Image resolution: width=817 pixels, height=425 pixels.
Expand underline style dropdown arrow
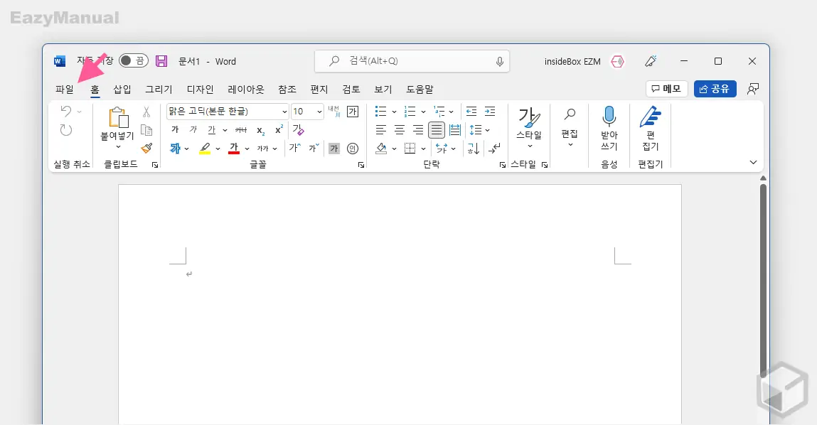(x=225, y=130)
